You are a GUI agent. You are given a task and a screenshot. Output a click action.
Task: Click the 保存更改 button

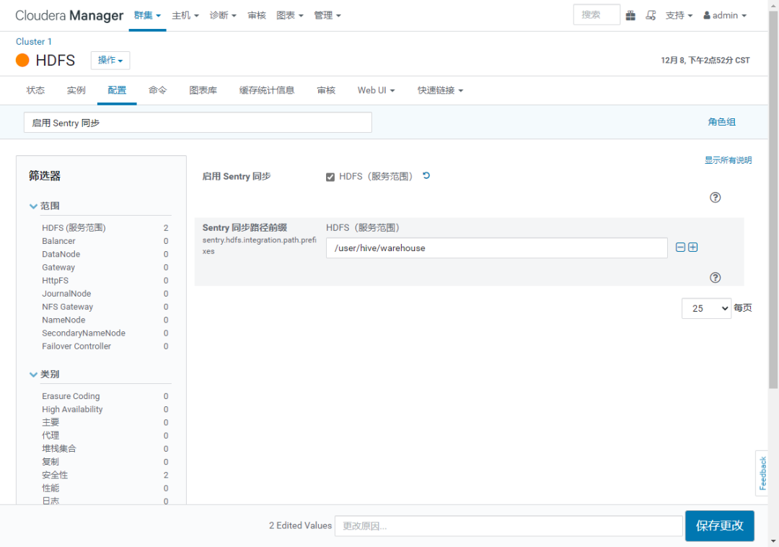click(719, 525)
